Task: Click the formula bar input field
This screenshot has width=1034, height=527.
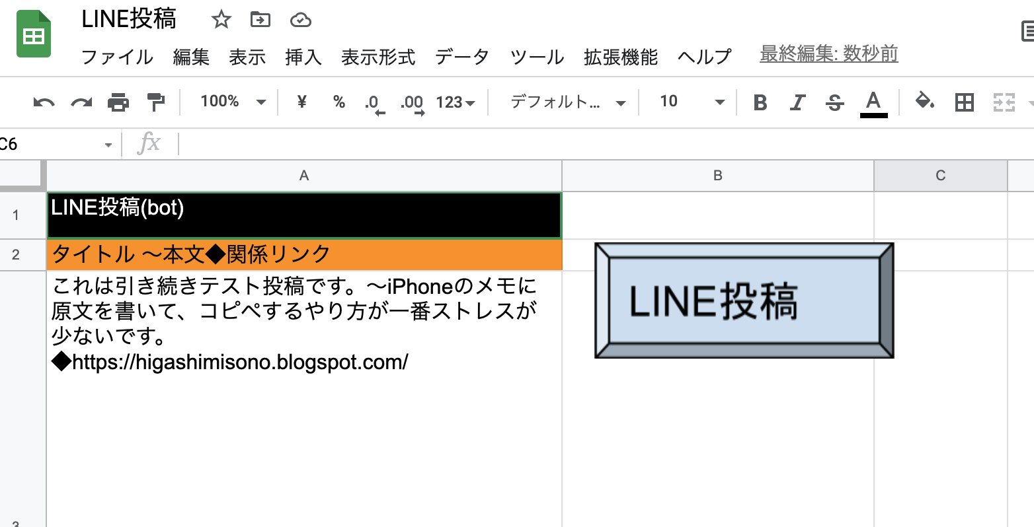Action: (595, 143)
